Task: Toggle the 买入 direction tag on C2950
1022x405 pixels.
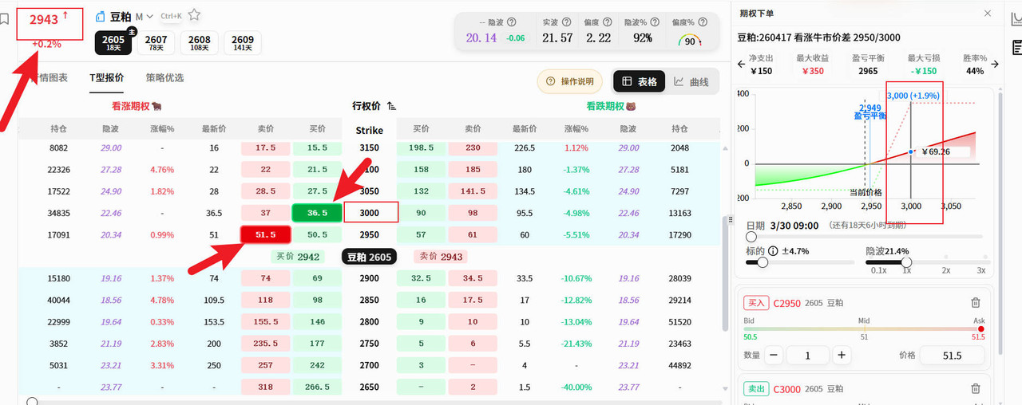Action: tap(756, 303)
